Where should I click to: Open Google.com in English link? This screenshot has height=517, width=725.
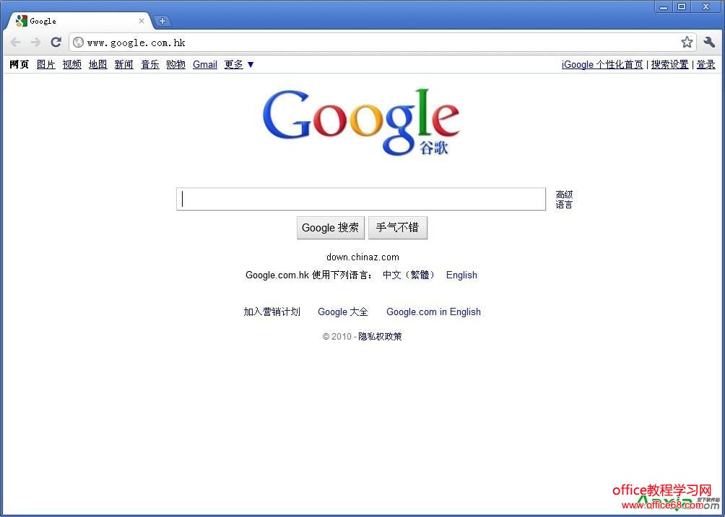pyautogui.click(x=433, y=312)
